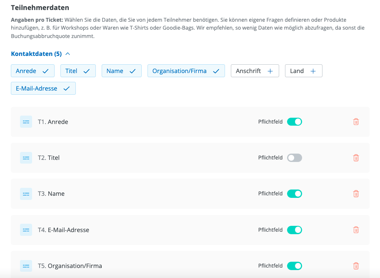Enable Pflichtfeld toggle for Titel

click(x=294, y=158)
